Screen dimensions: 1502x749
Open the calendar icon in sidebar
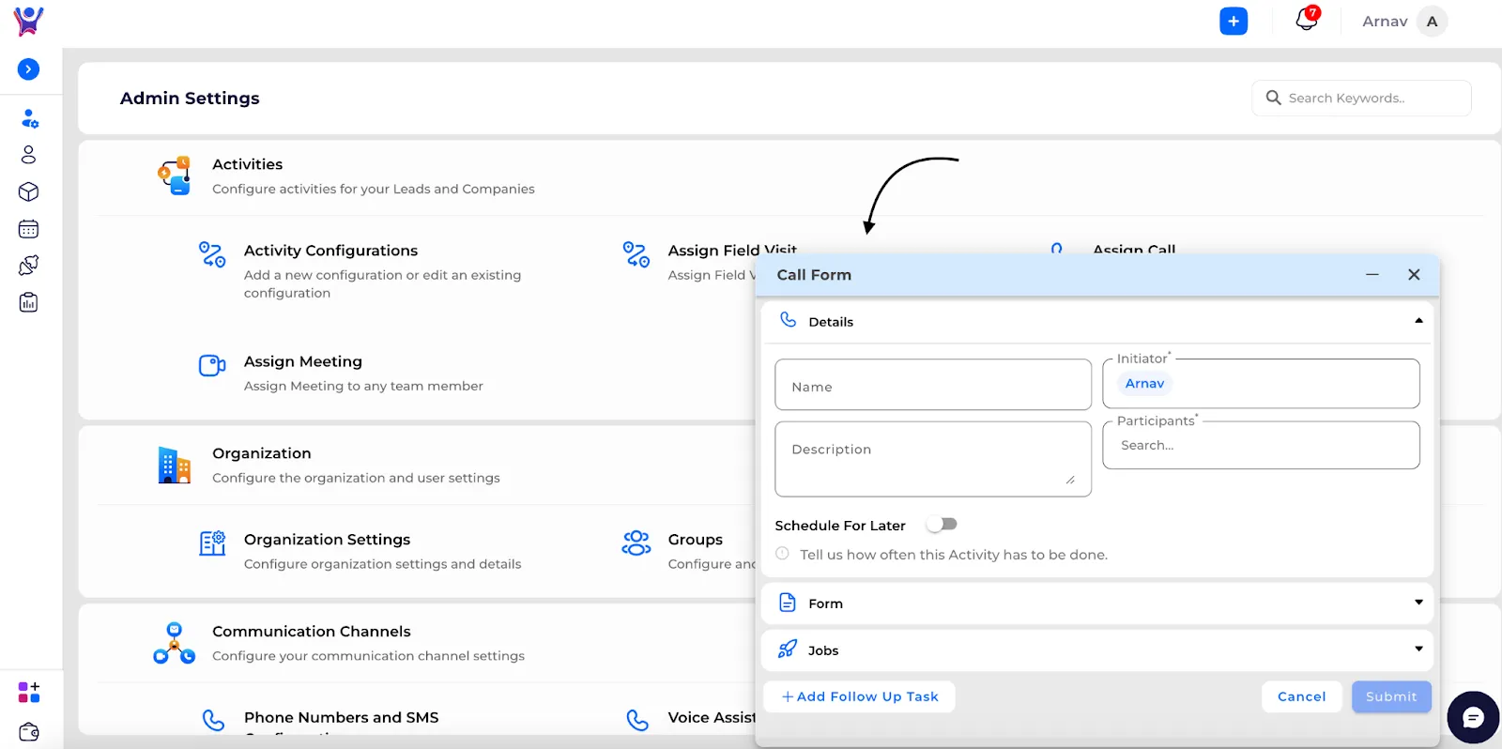point(28,229)
